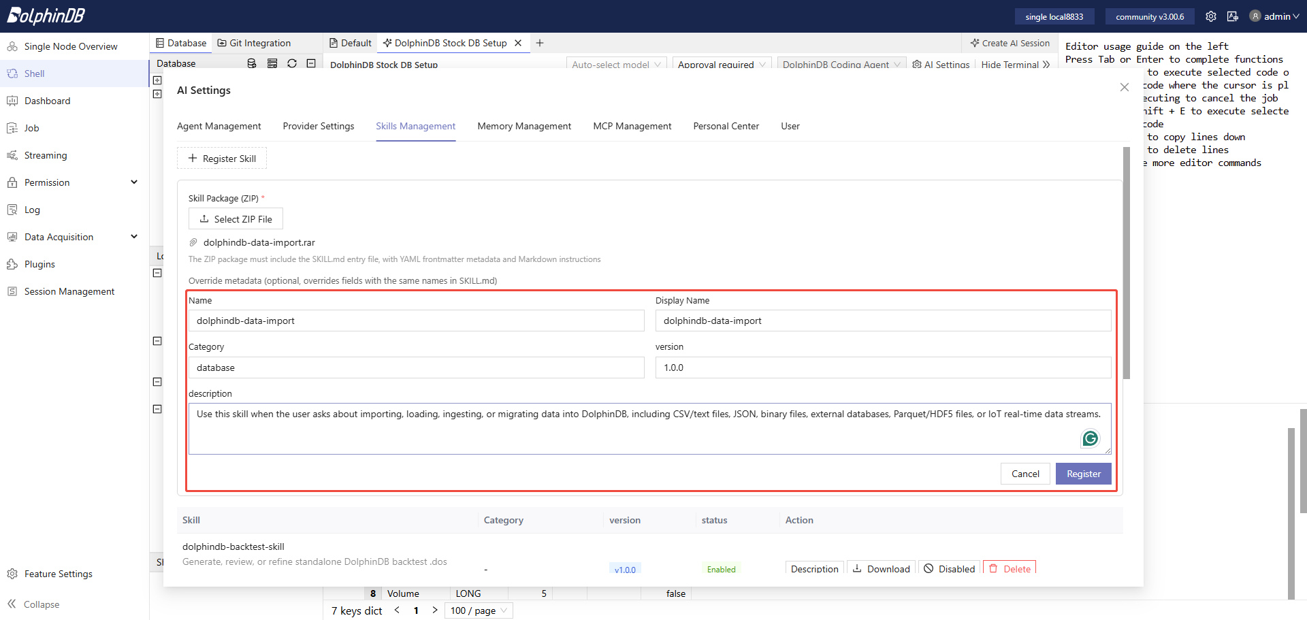Open the Job page in sidebar
The image size is (1307, 620).
tap(75, 128)
